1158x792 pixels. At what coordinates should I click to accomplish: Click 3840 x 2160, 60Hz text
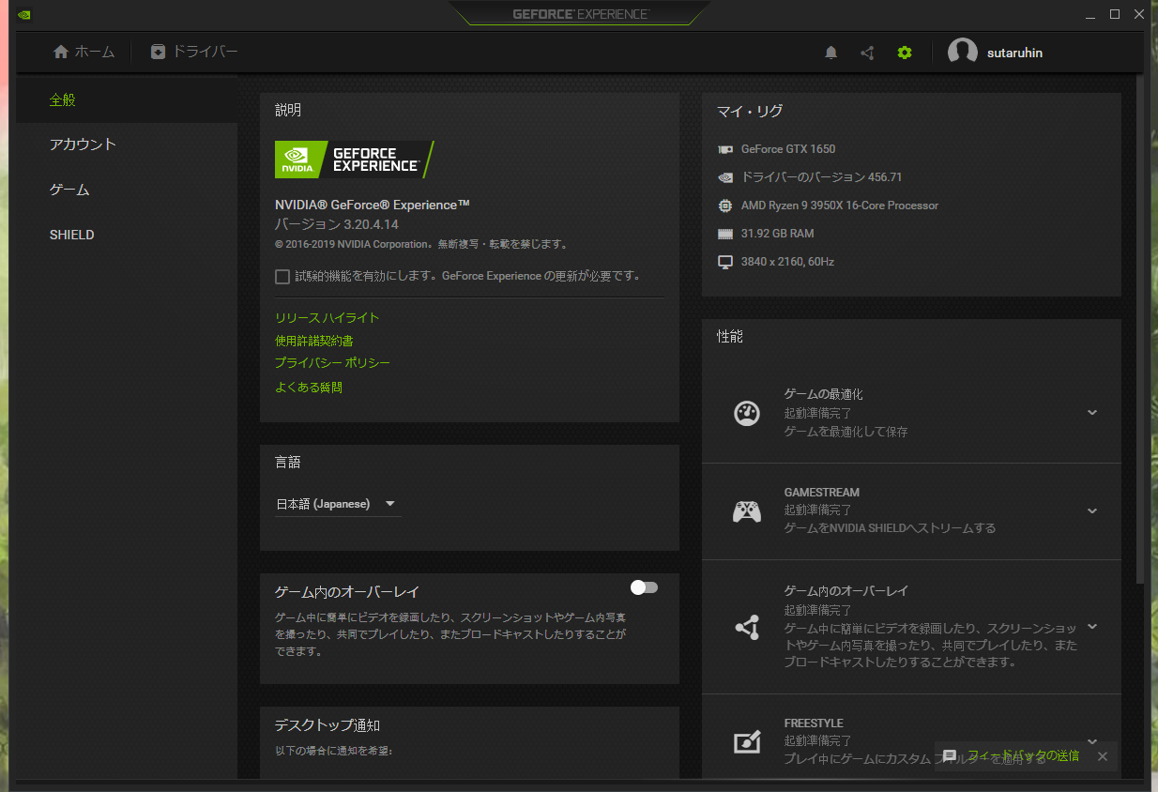tap(787, 262)
